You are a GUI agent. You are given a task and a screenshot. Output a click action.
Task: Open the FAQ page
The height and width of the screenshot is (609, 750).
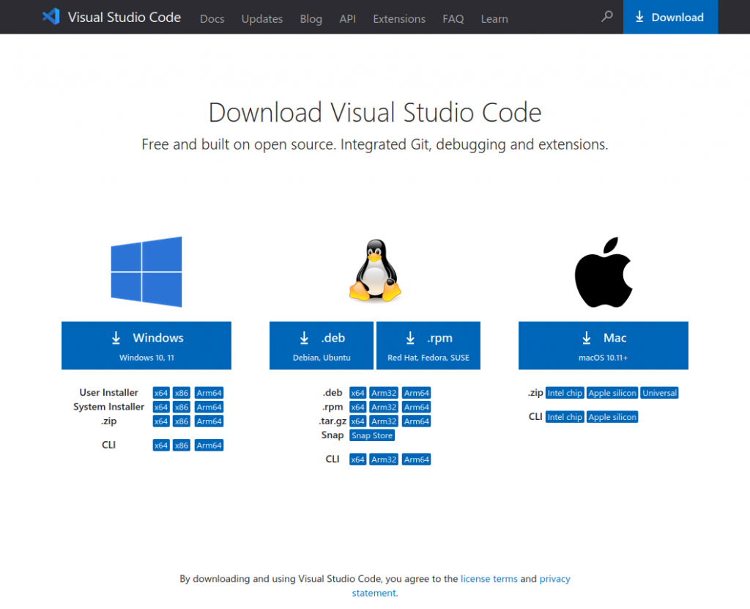coord(453,18)
